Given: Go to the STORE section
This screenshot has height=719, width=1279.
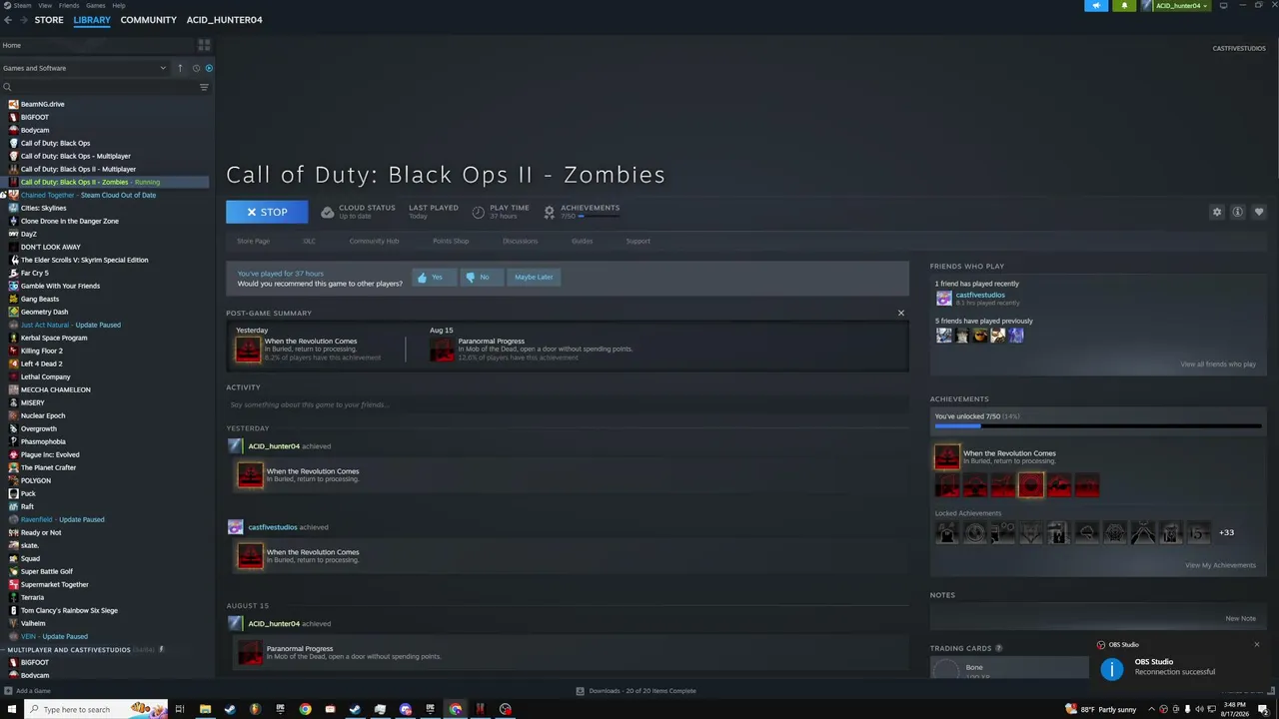Looking at the screenshot, I should point(49,20).
